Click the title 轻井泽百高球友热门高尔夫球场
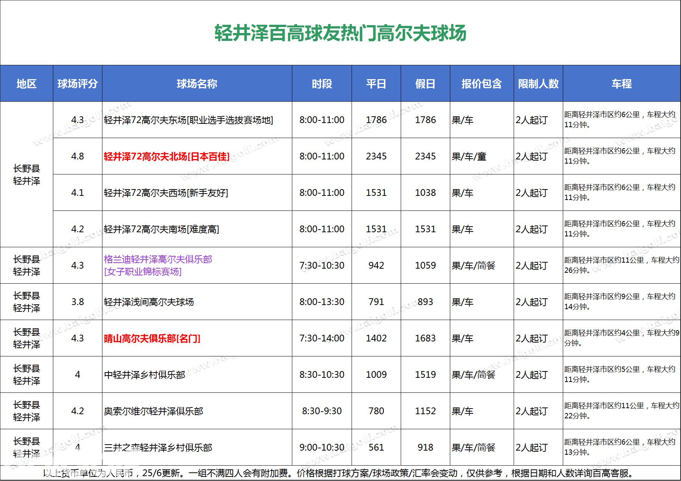The width and height of the screenshot is (681, 481). pyautogui.click(x=340, y=33)
